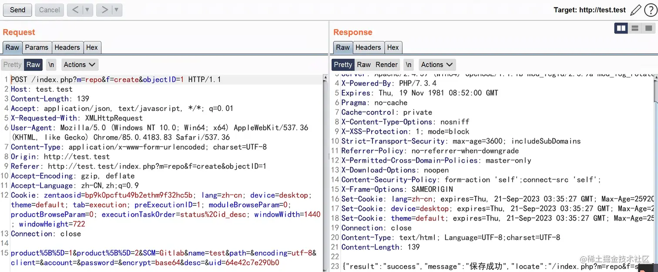658x272 pixels.
Task: Switch response view to Raw mode
Action: (x=364, y=65)
